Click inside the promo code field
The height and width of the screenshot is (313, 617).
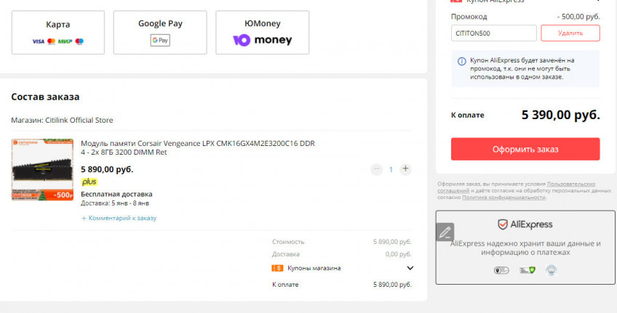(493, 33)
